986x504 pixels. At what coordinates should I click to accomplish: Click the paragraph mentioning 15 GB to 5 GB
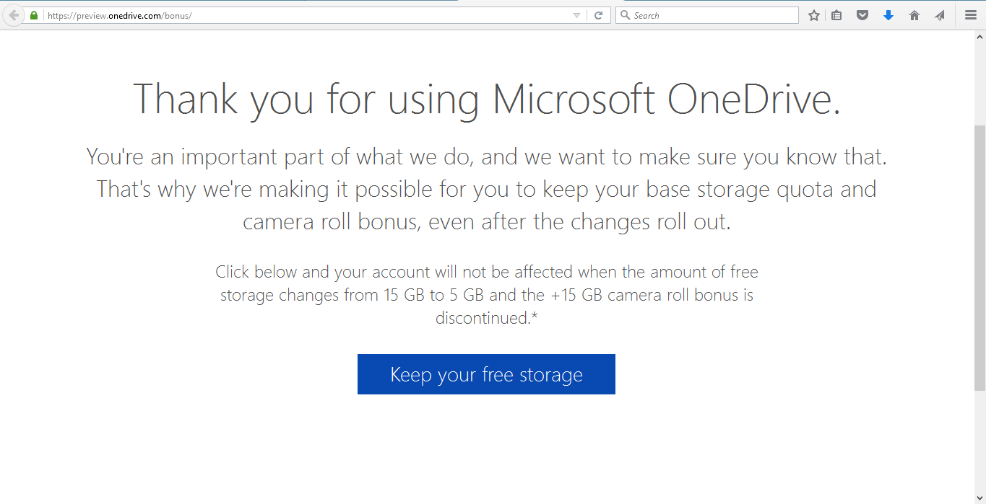pos(487,294)
